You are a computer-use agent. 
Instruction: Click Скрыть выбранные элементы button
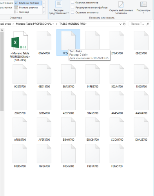coord(121,8)
